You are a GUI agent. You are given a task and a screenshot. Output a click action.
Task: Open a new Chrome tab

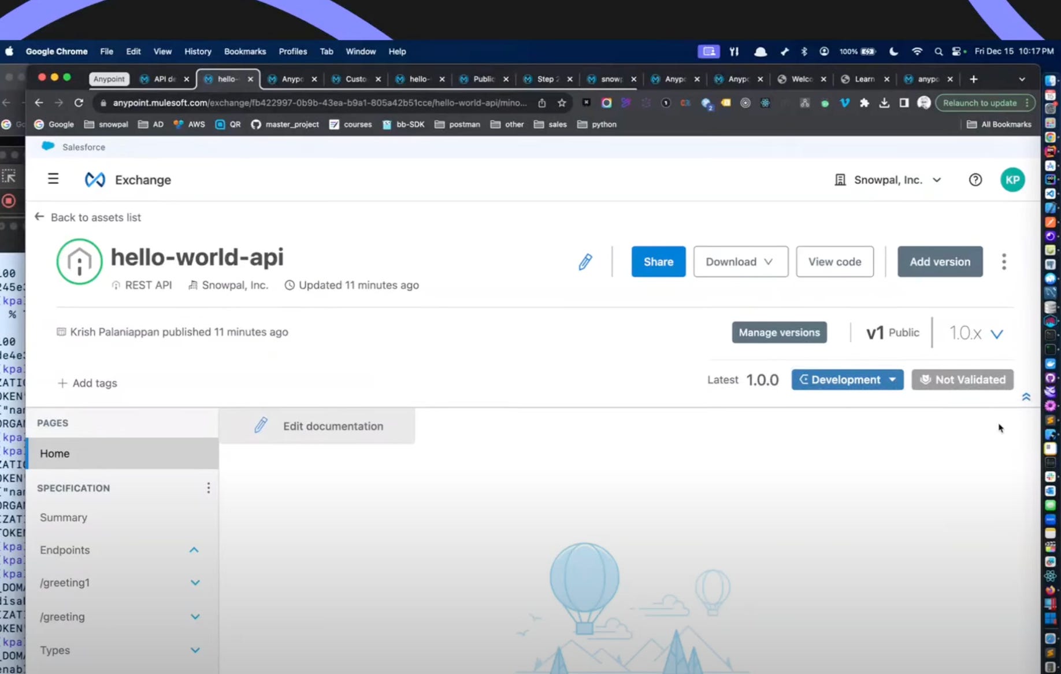coord(974,79)
